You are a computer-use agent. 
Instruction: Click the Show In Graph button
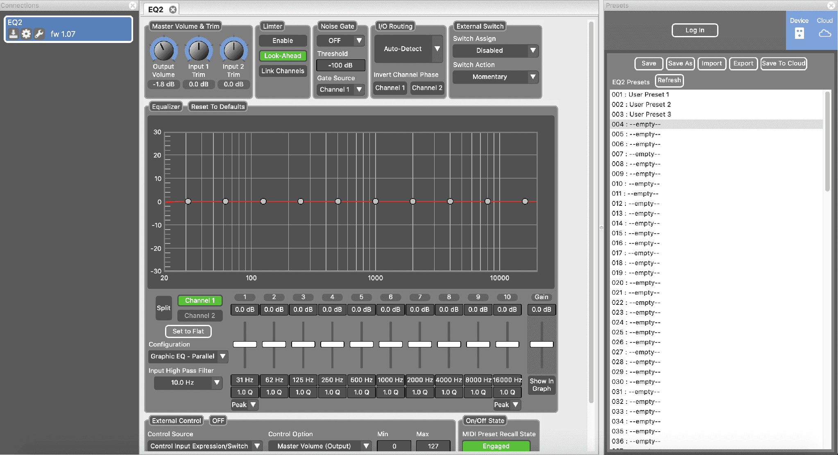pyautogui.click(x=541, y=385)
